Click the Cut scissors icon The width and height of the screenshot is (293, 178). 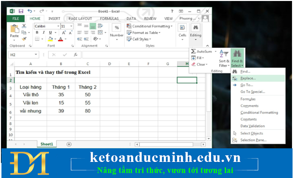(24, 26)
